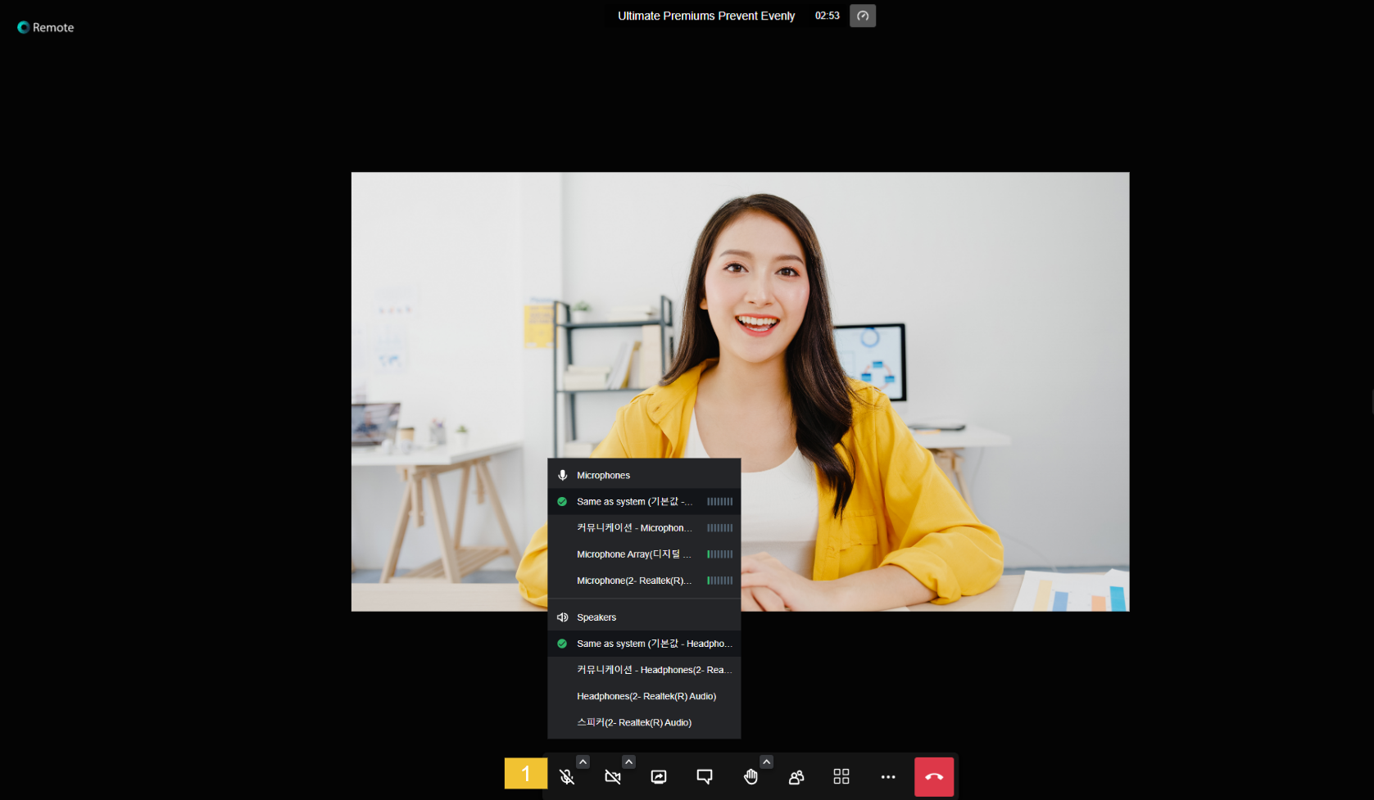
Task: Click the yellow number 1 badge
Action: click(x=525, y=774)
